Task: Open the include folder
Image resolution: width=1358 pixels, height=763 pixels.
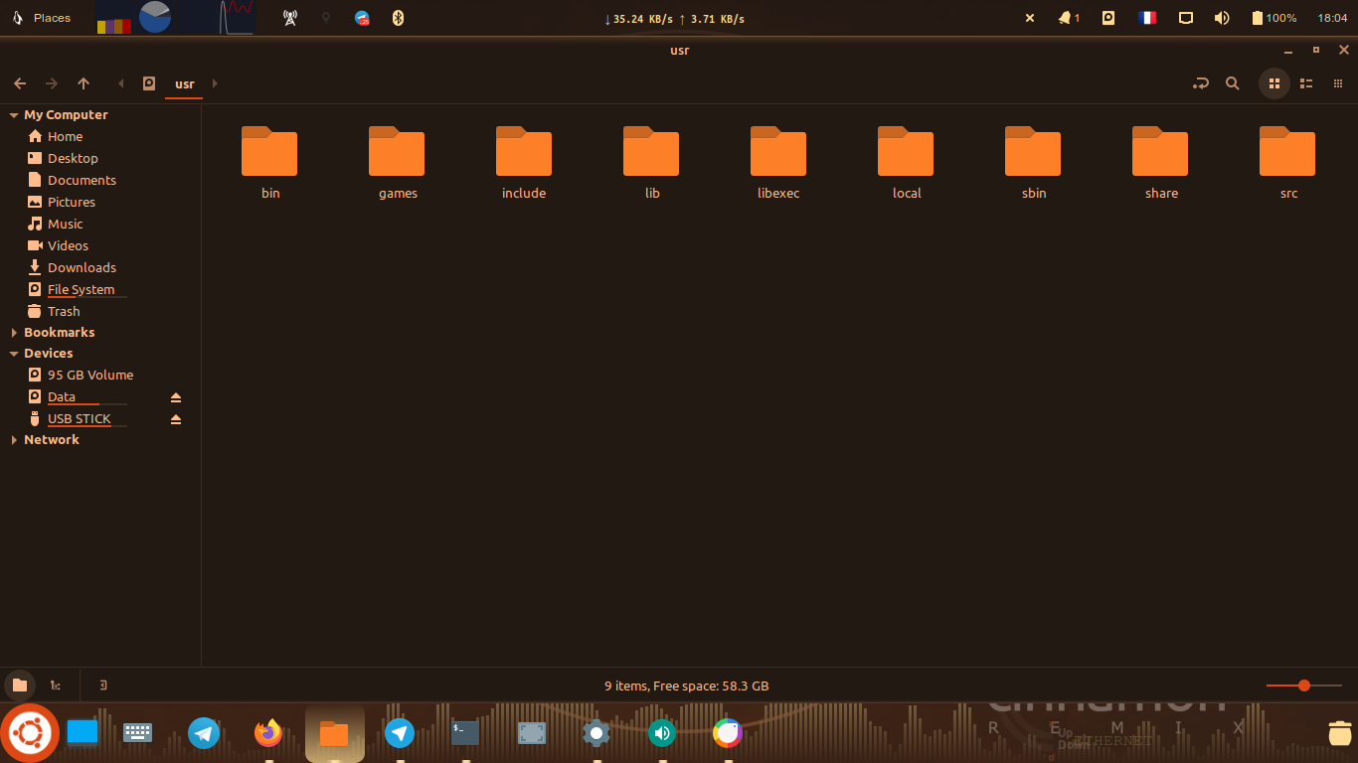Action: 524,162
